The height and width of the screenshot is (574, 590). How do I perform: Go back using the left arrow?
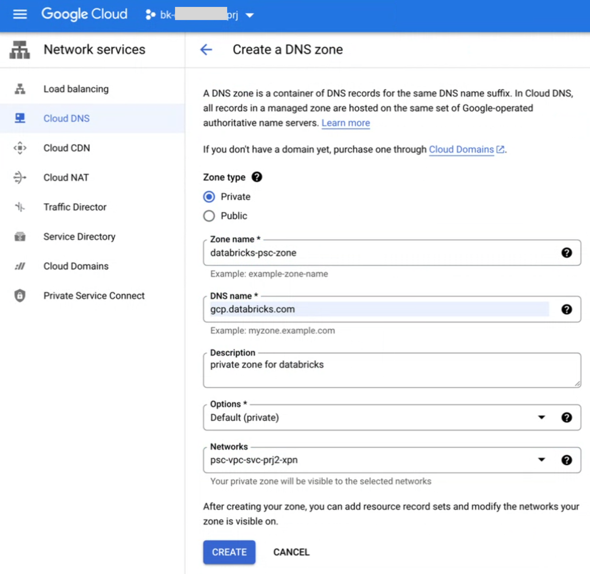tap(206, 50)
